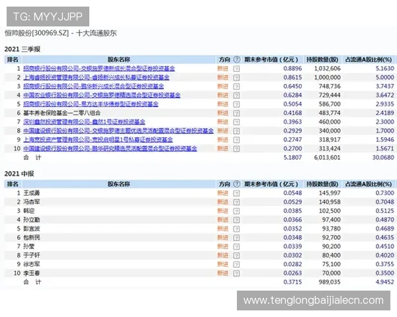Open rank 3 link 招商银行-鹏华新兴成长混合型基金
Screen dimensions: 397x317
tap(93, 87)
